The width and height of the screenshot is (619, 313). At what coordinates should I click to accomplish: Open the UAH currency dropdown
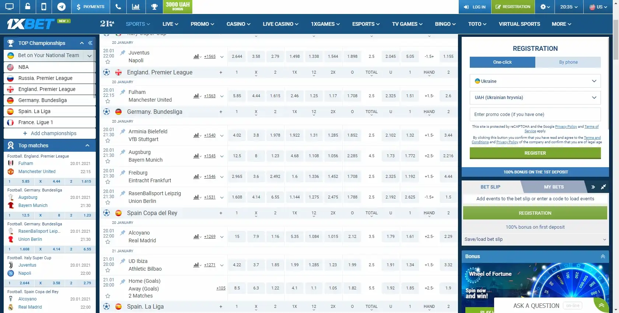(535, 98)
